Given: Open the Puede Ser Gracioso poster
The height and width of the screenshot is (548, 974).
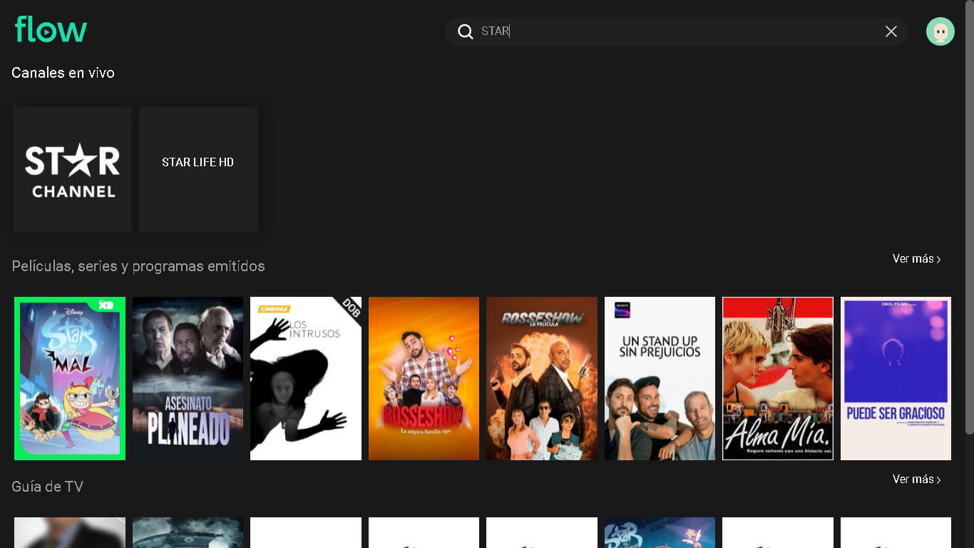Looking at the screenshot, I should [x=896, y=378].
